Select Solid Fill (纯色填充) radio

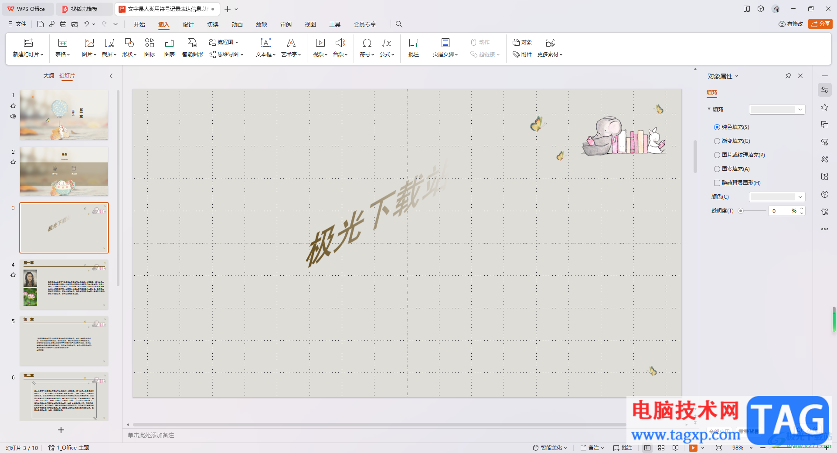click(x=717, y=127)
